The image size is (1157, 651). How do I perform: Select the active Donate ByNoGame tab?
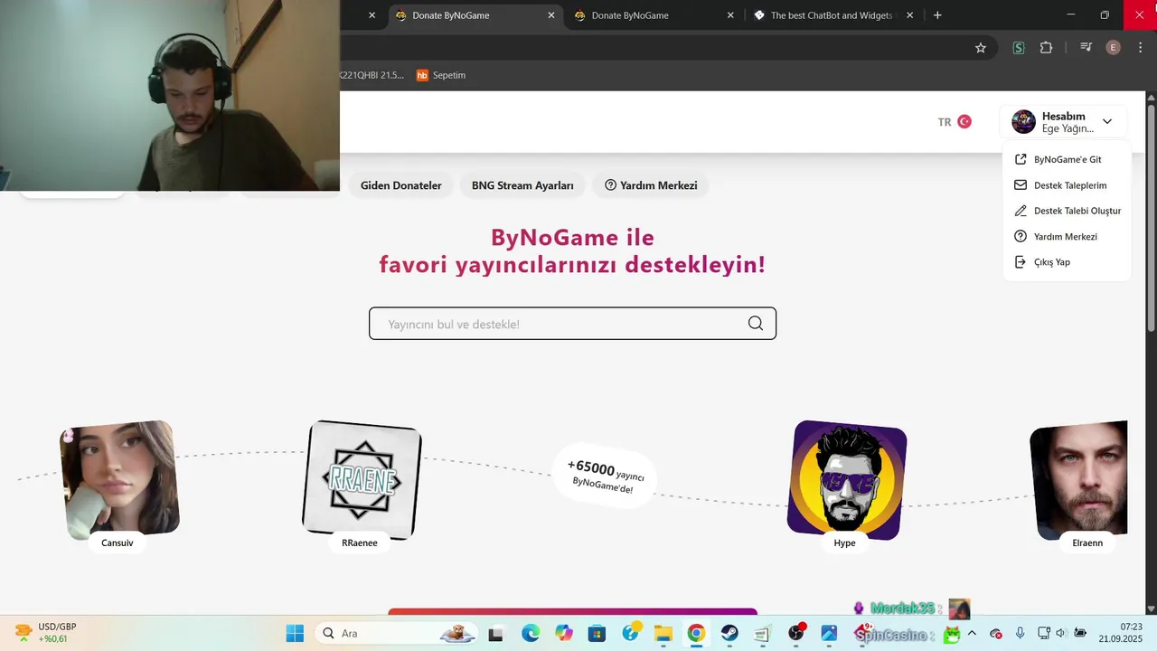(x=475, y=15)
